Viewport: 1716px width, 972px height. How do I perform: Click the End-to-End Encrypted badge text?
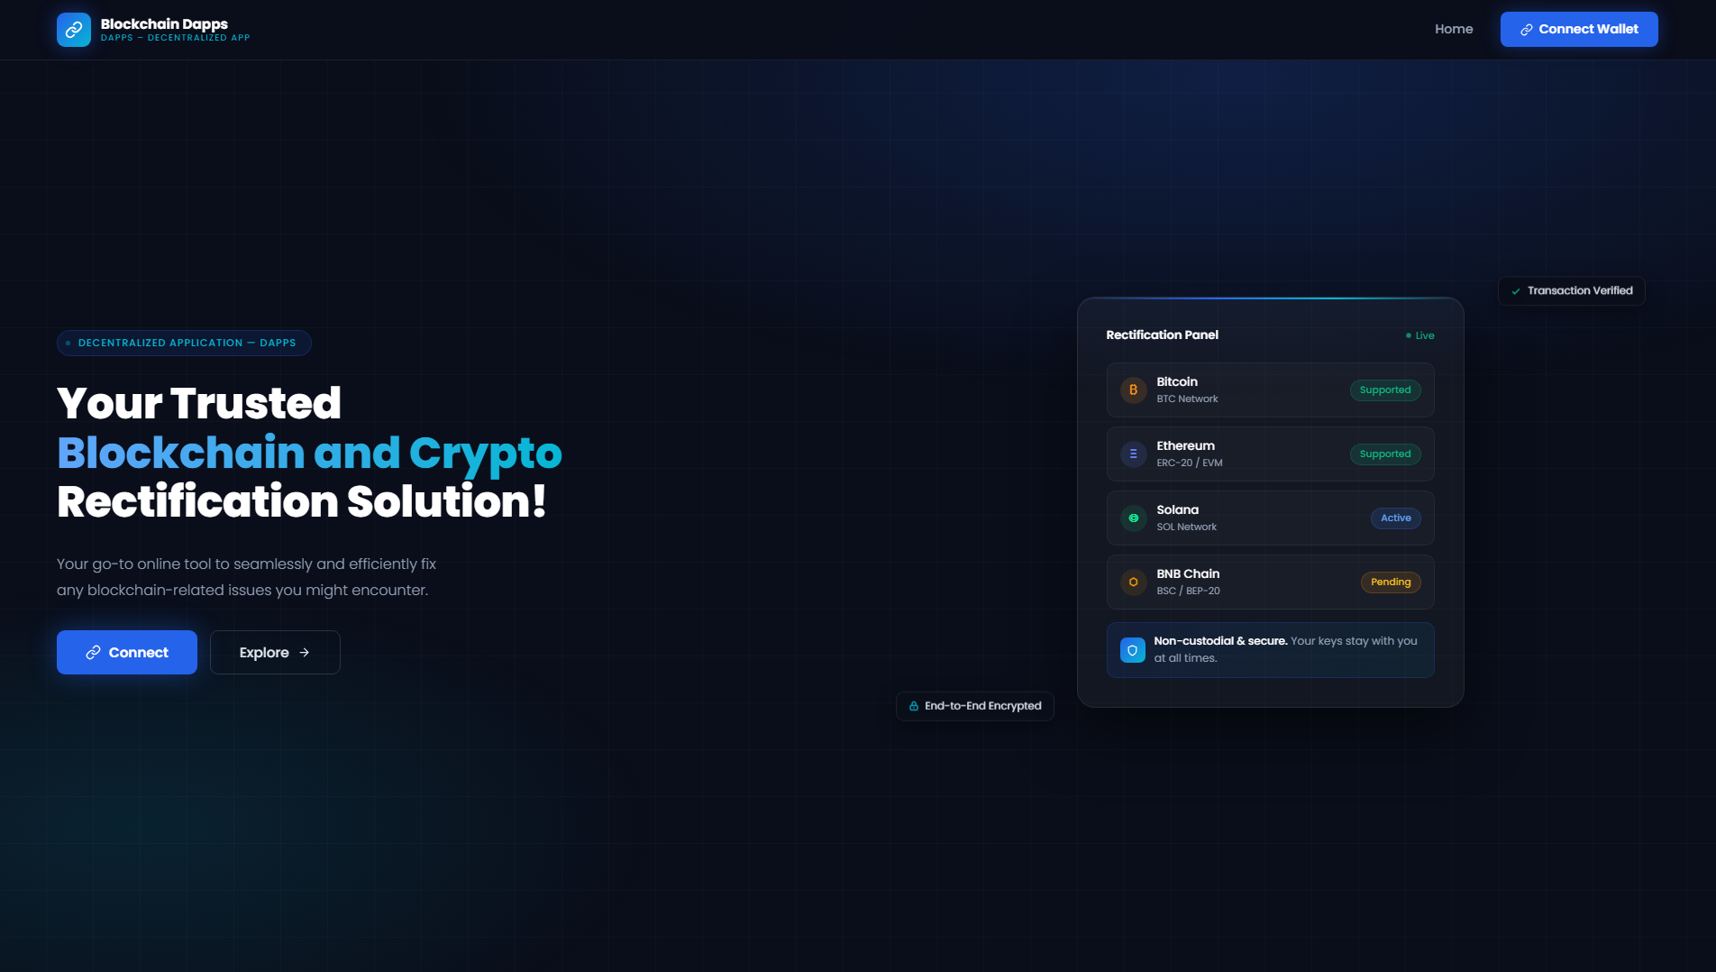click(982, 706)
